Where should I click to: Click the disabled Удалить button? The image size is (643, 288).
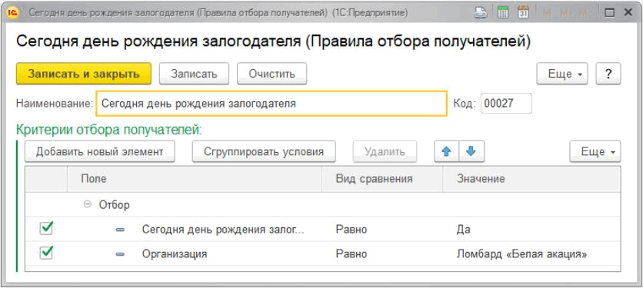(385, 151)
